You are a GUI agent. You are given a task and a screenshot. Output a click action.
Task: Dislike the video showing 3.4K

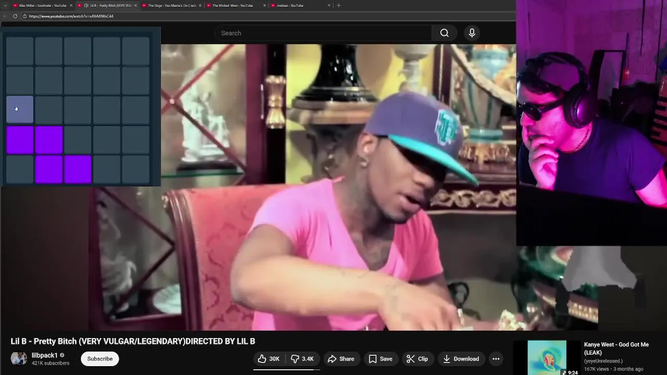click(x=302, y=359)
